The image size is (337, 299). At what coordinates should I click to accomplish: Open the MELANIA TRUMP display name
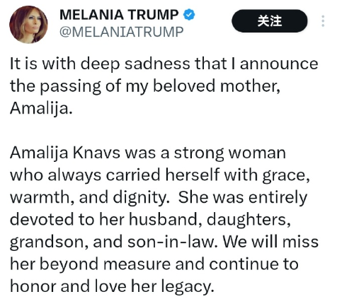(x=119, y=15)
